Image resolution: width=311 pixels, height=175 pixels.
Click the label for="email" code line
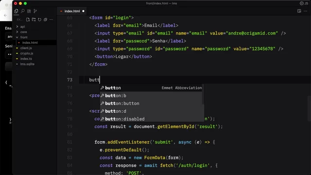coord(136,25)
